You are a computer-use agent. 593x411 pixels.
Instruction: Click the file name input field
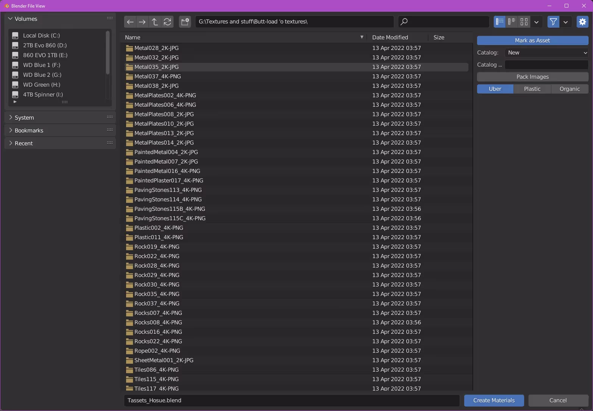292,400
